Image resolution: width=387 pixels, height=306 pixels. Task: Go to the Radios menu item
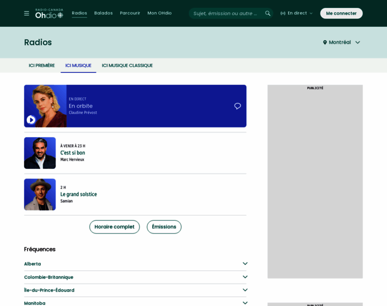click(x=79, y=13)
